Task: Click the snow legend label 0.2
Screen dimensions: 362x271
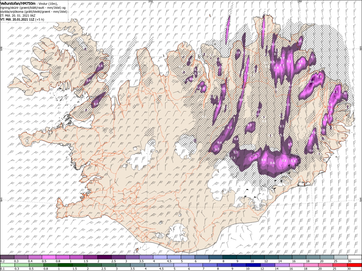Action: [x=2, y=261]
